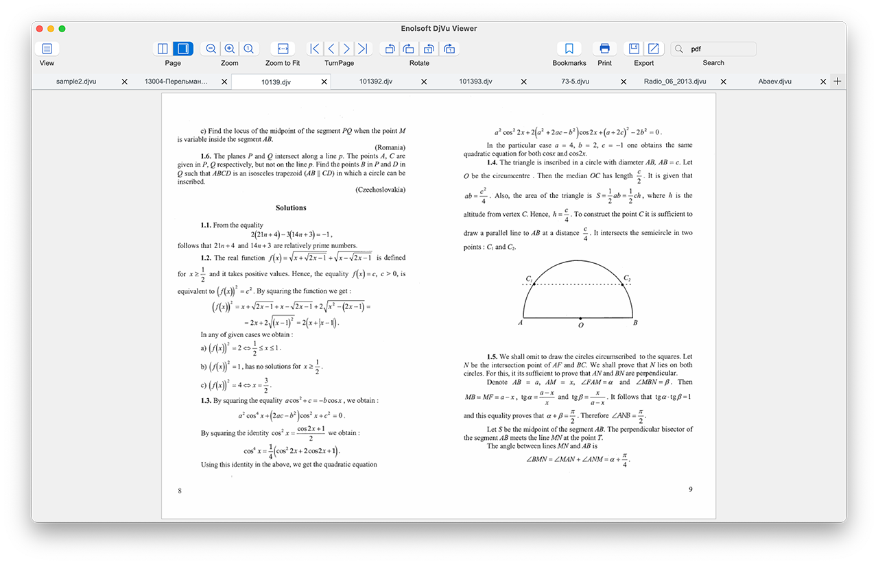
Task: Add a new tab with plus button
Action: point(837,81)
